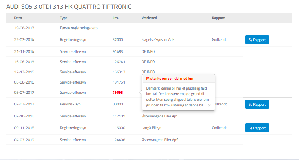Select the 21-11-2014 Service-eftersyn row date
The height and width of the screenshot is (160, 299).
[24, 51]
